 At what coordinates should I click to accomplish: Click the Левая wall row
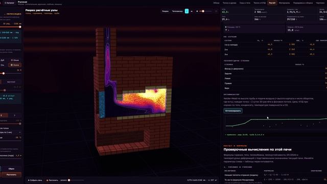click(275, 78)
